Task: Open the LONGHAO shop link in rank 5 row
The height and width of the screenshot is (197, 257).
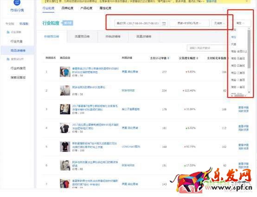Action: pyautogui.click(x=131, y=147)
